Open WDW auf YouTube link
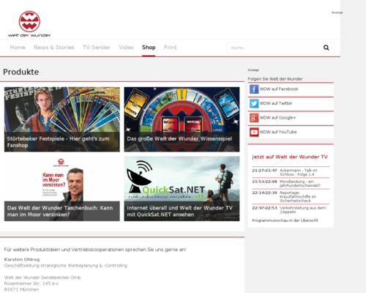Viewport: 366px width, 293px height. [278, 132]
